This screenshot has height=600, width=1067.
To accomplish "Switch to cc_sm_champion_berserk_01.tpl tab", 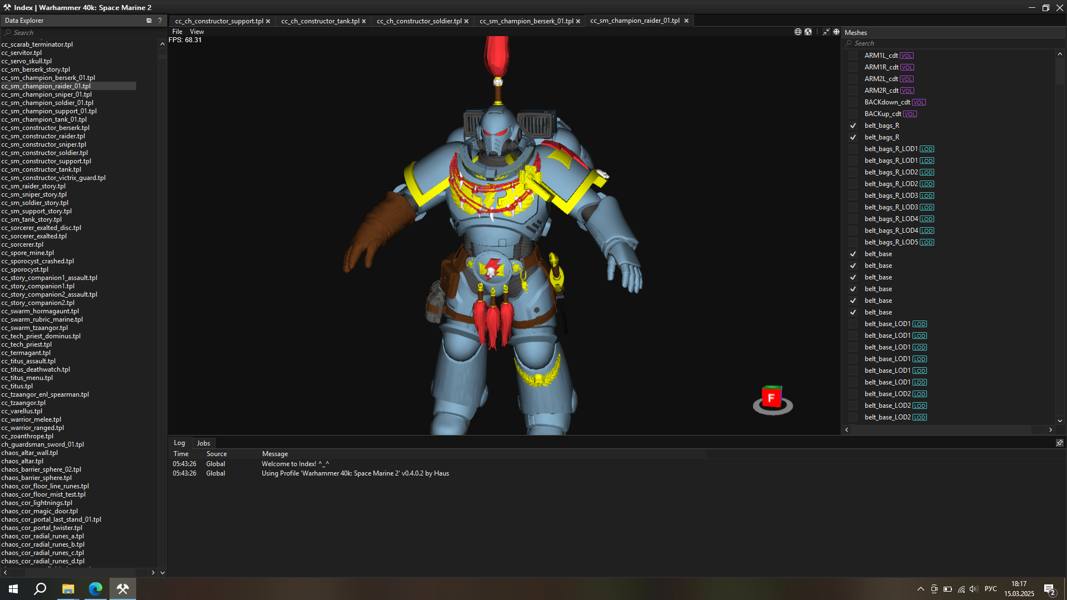I will [526, 21].
